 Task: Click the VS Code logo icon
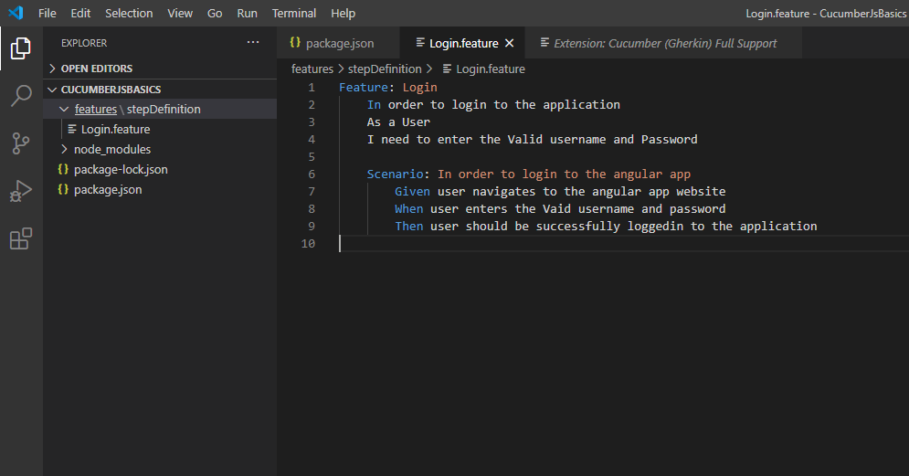pos(16,13)
